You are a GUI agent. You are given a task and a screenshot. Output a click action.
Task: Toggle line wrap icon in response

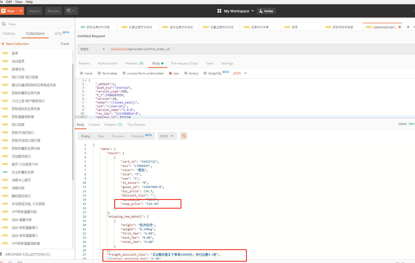point(184,136)
